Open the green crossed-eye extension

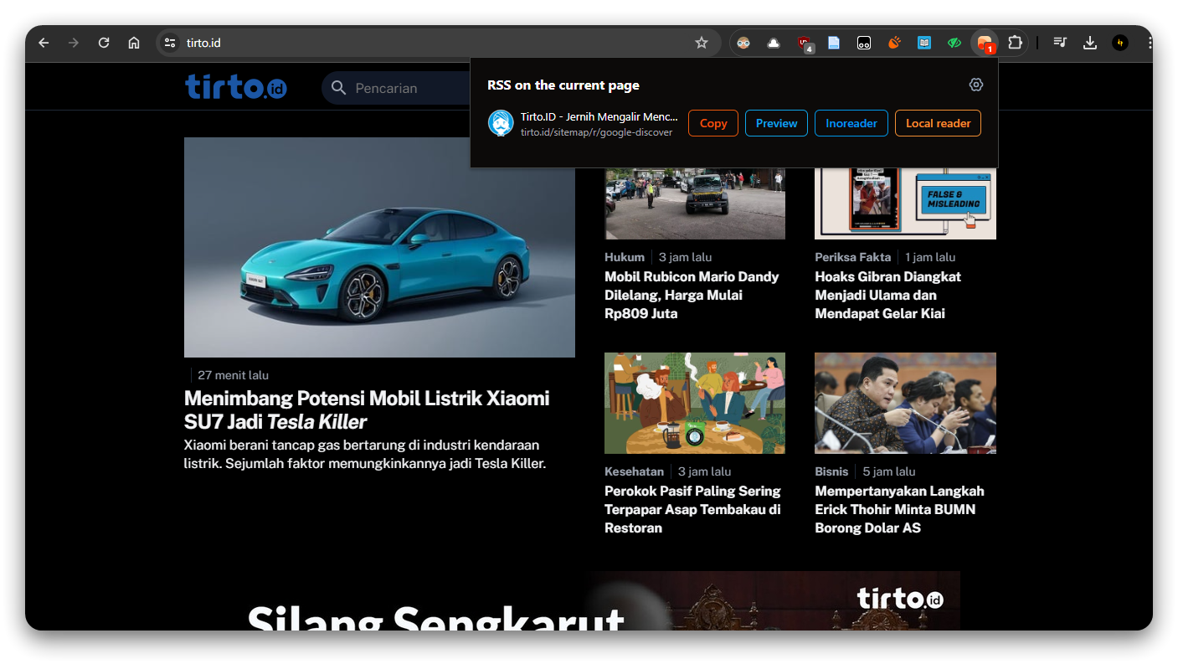pos(954,43)
